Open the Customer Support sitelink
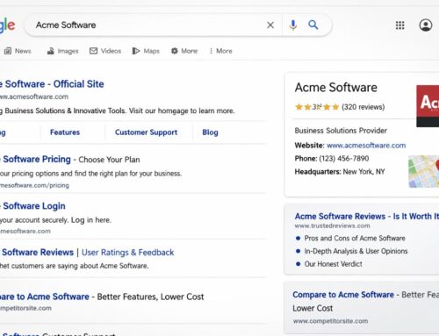This screenshot has width=439, height=336. pos(146,132)
